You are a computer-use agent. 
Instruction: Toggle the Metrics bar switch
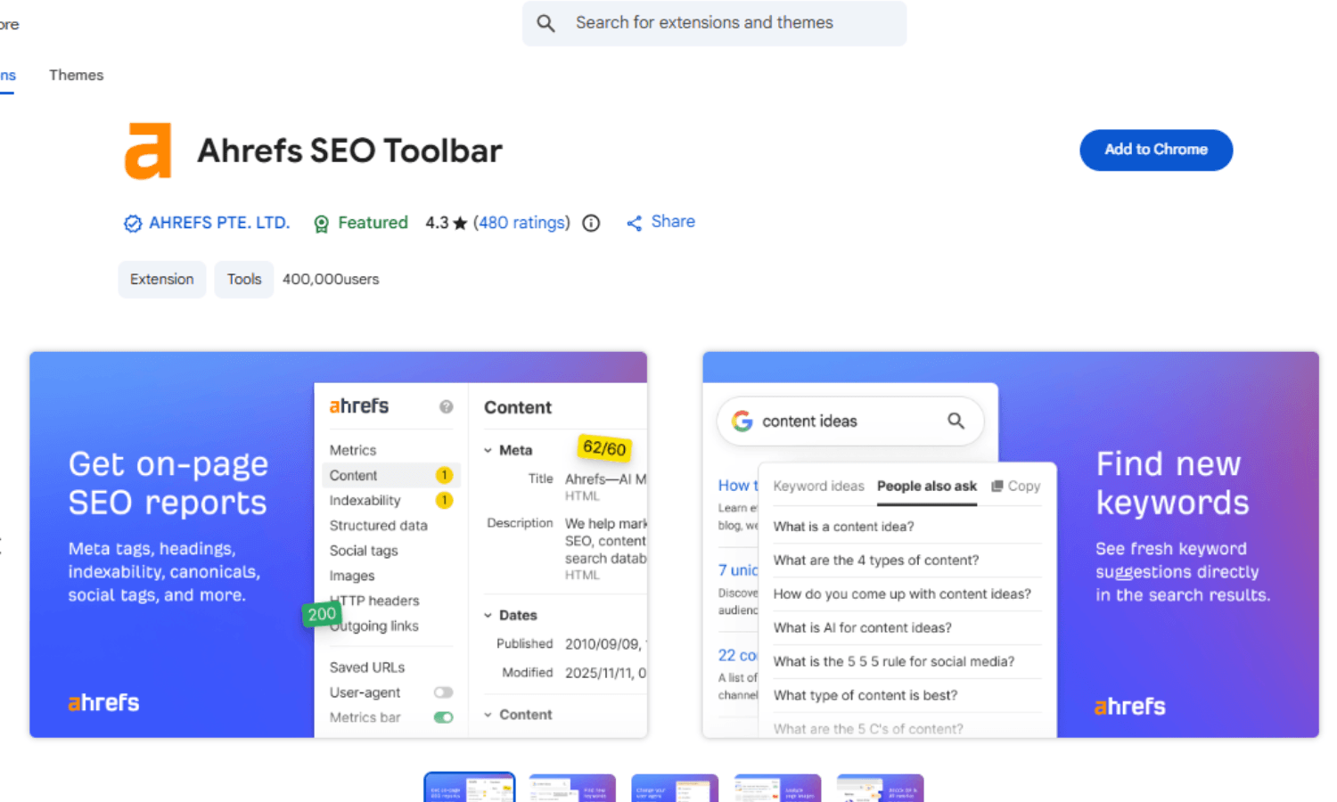(x=443, y=717)
